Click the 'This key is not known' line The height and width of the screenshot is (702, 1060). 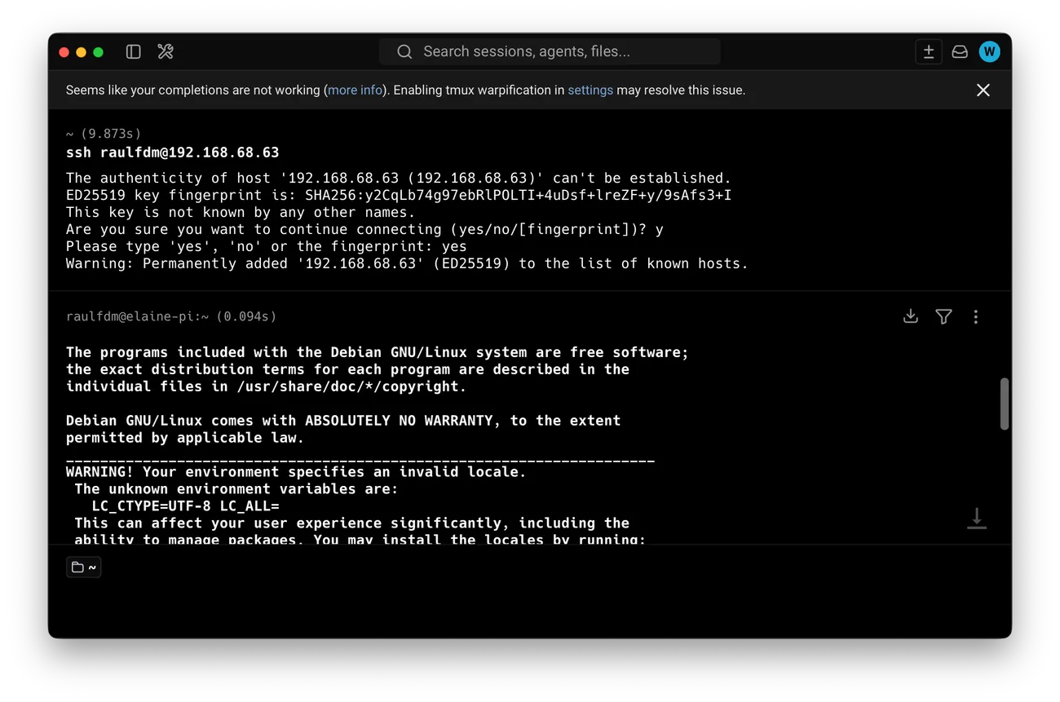point(241,213)
